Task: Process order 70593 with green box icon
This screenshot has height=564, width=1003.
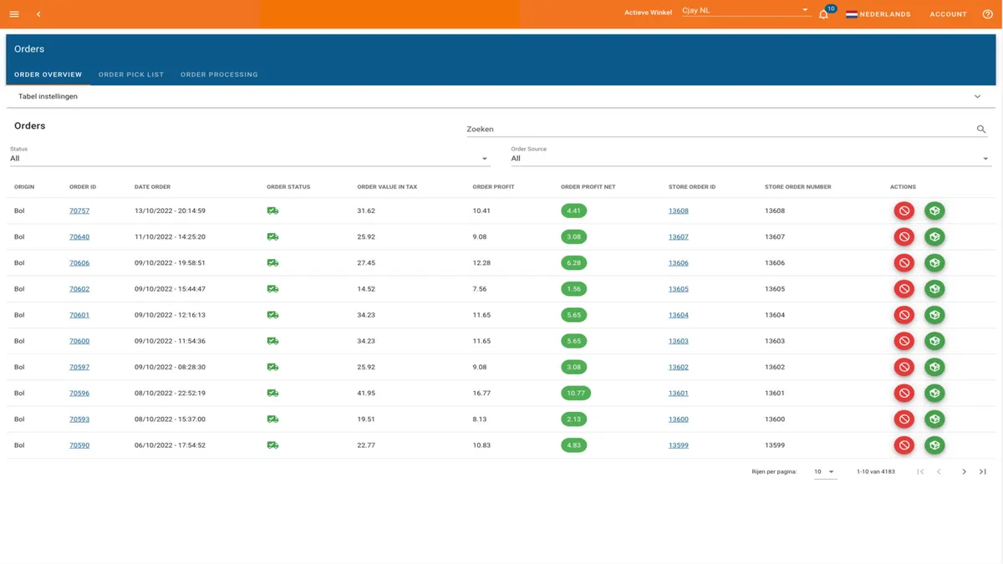Action: coord(934,419)
